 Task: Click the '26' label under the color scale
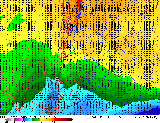tap(53, 122)
